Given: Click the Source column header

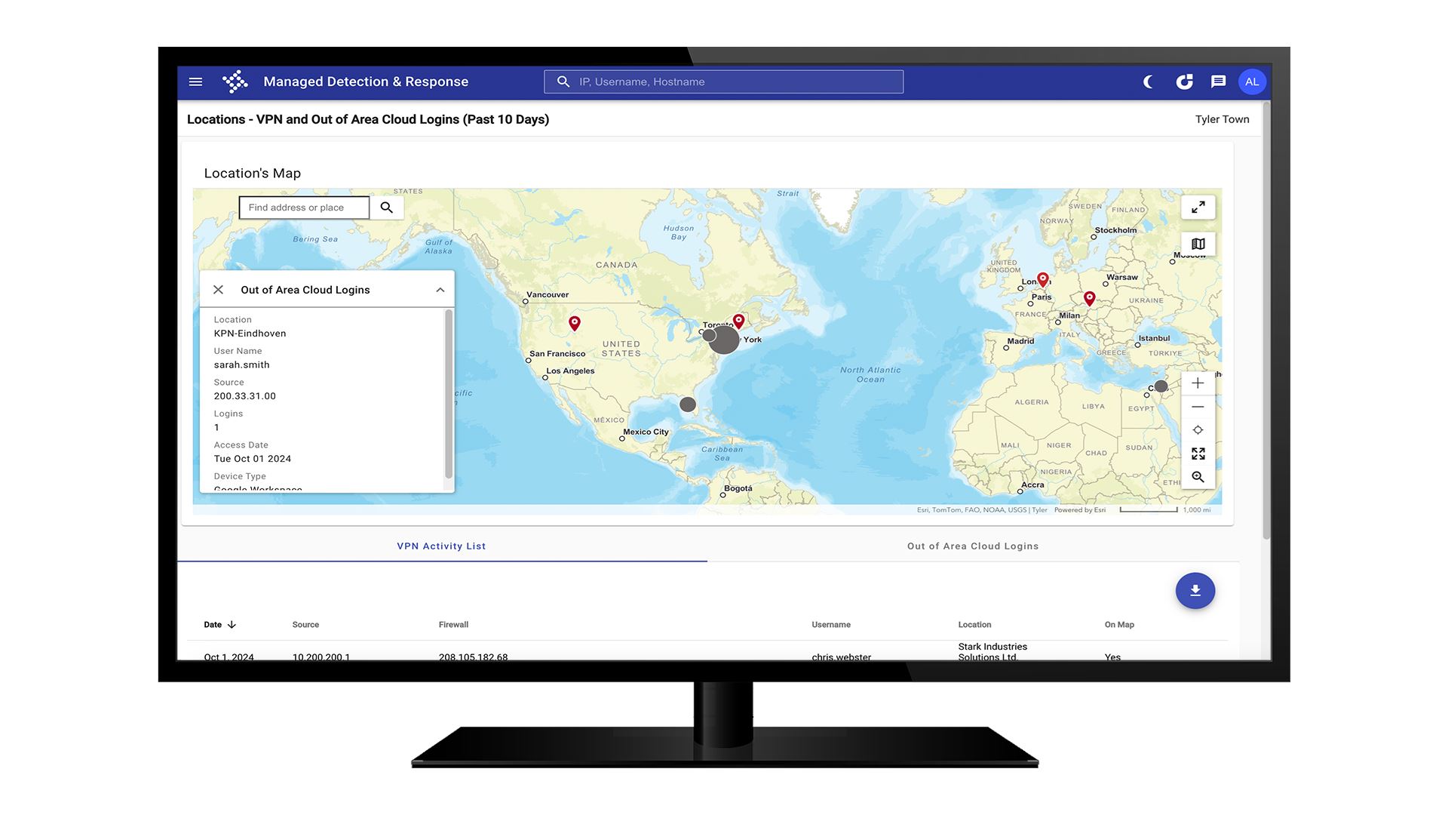Looking at the screenshot, I should pos(305,625).
